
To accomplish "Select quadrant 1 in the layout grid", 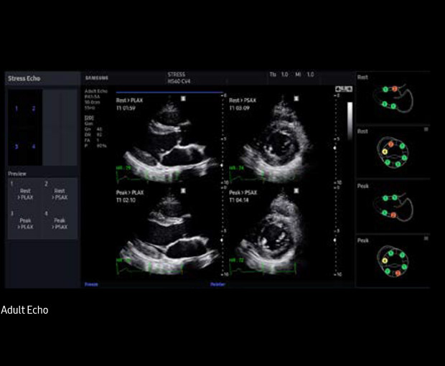I will 16,109.
